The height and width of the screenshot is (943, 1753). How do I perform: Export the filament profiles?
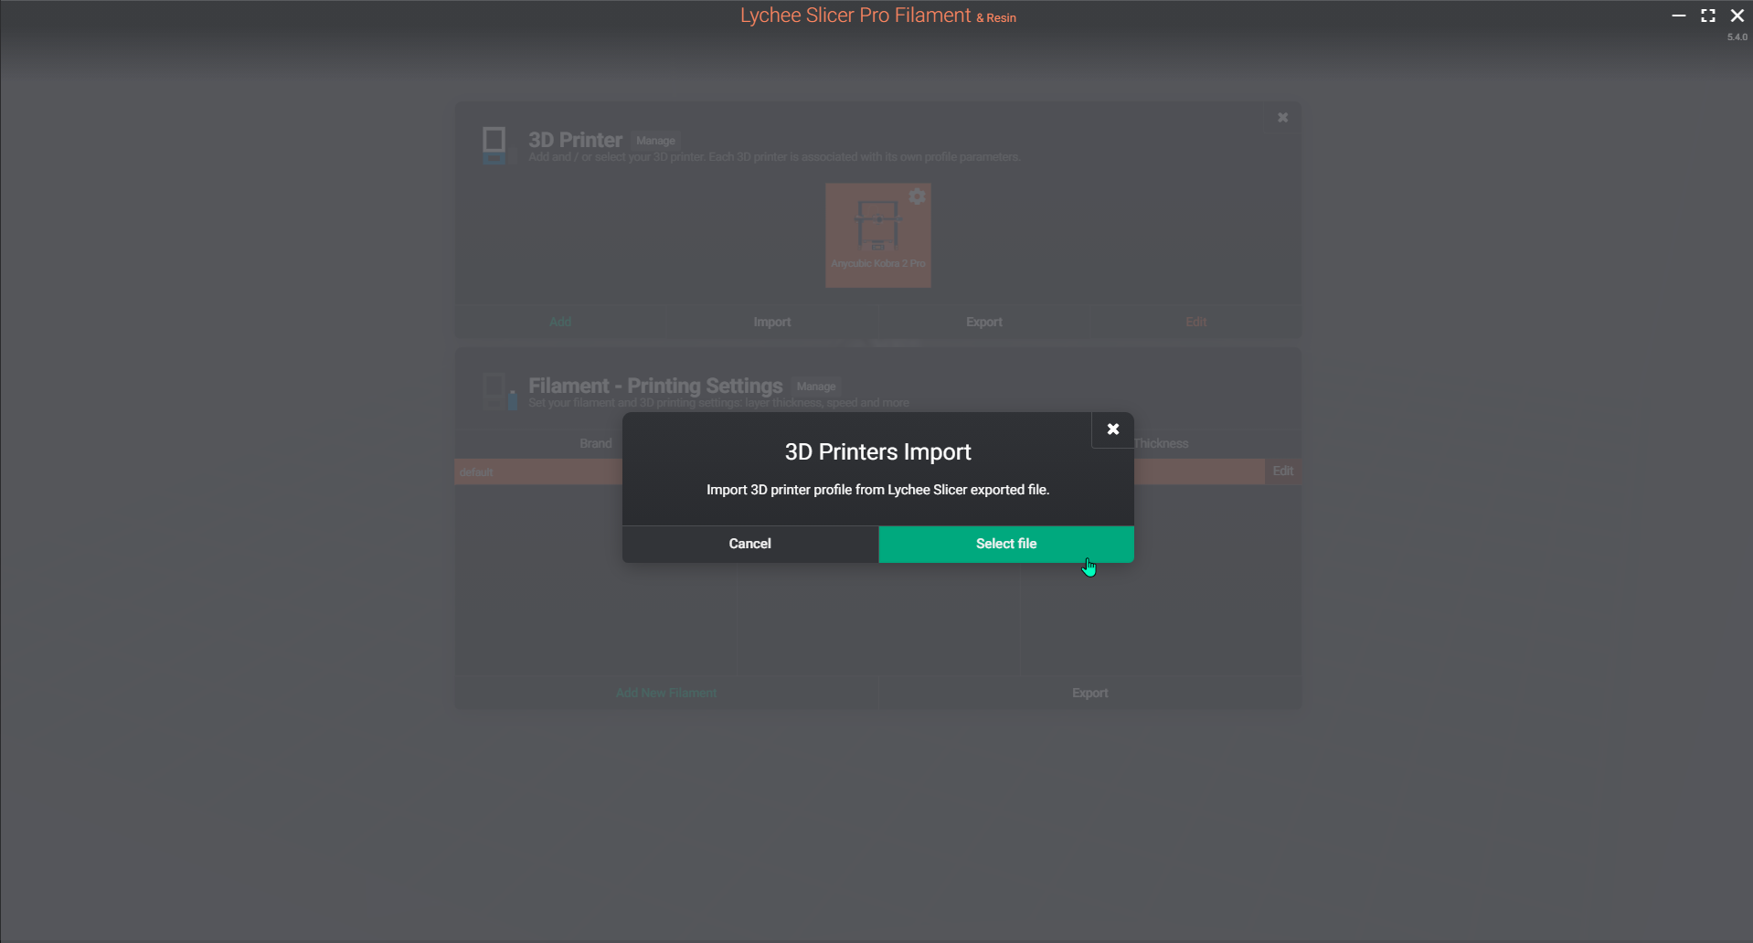coord(1089,692)
